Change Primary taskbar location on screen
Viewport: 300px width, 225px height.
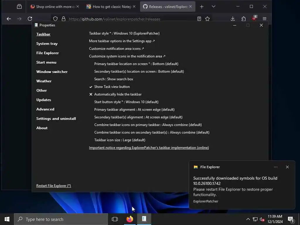pyautogui.click(x=136, y=64)
